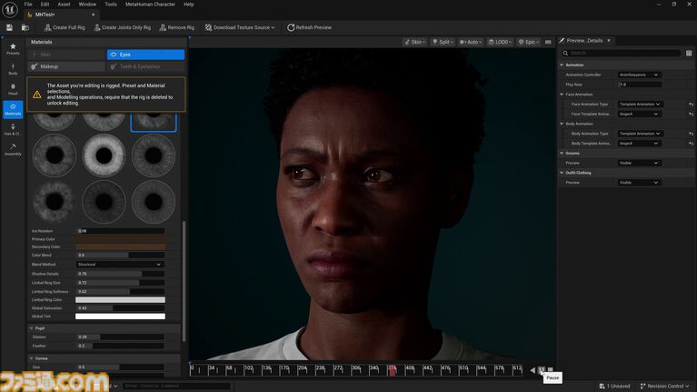Collapse the Face Animation section
This screenshot has height=392, width=697.
[x=562, y=95]
